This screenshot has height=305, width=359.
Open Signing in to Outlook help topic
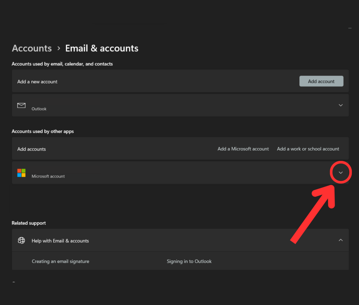pyautogui.click(x=189, y=261)
